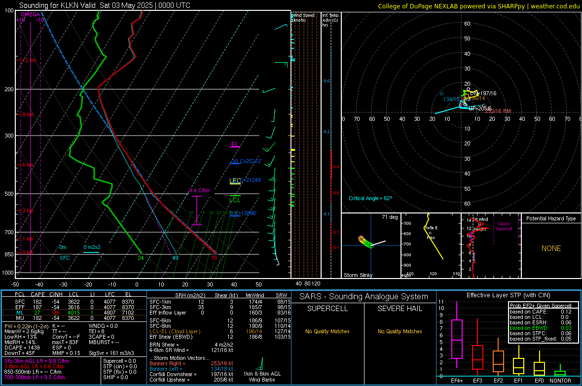
Task: Click 'SigSvr = 161 m3/s3' value
Action: tap(111, 353)
